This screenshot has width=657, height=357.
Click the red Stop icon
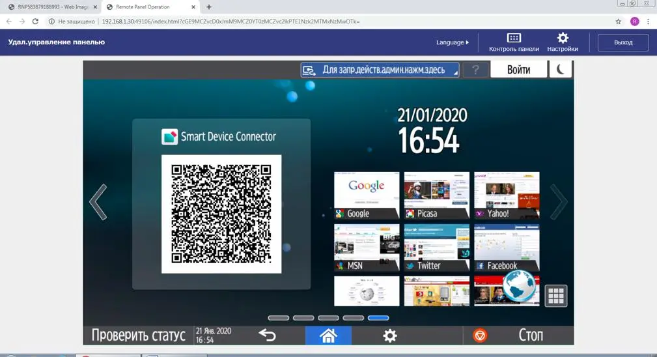(480, 336)
